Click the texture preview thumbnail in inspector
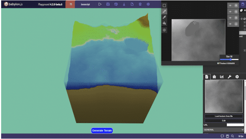This screenshot has height=139, width=246. [x=224, y=96]
